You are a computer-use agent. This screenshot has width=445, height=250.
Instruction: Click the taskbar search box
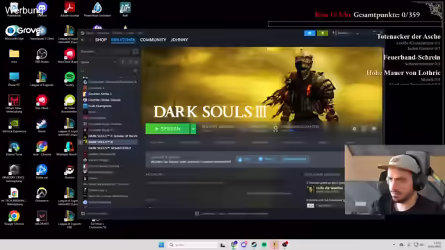pyautogui.click(x=193, y=244)
